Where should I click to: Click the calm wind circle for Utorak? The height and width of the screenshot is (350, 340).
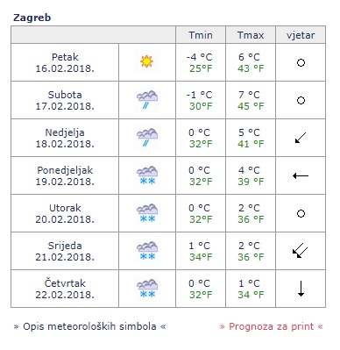pos(301,213)
